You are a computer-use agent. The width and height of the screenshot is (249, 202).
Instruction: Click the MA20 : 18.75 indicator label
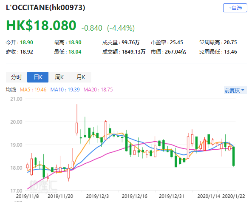coord(98,90)
